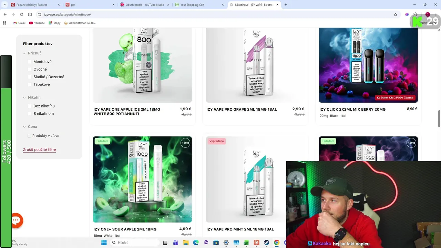
Task: Open the IZY CLICK MIX BERRY product image
Action: coord(368,65)
